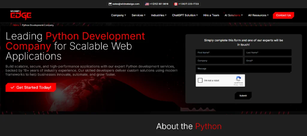The image size is (307, 136).
Task: Submit the contact form
Action: [243, 96]
